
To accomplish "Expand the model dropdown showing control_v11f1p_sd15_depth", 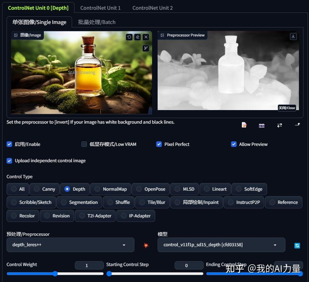I will coord(221,245).
